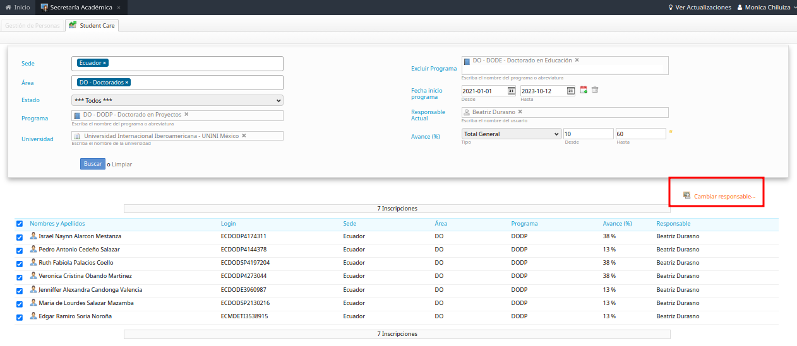The width and height of the screenshot is (797, 346).
Task: Open the Hasta date picker calendar icon
Action: [x=570, y=91]
